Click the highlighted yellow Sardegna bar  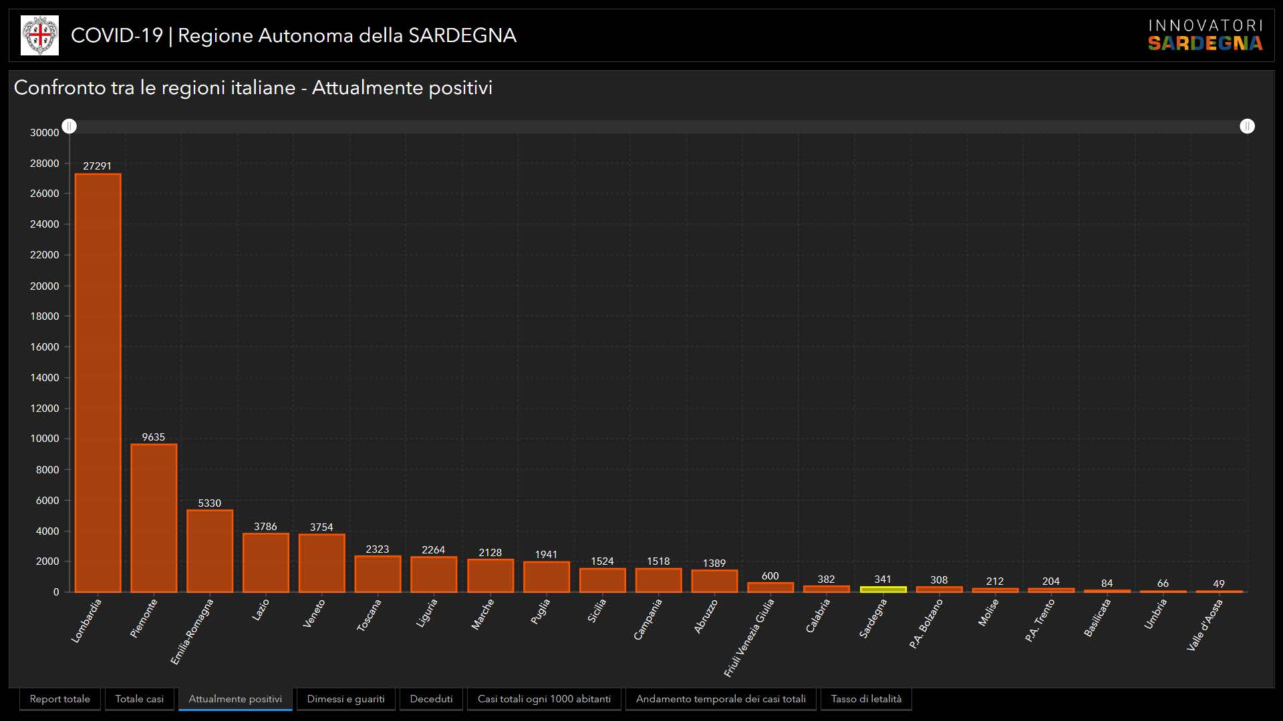click(x=883, y=589)
